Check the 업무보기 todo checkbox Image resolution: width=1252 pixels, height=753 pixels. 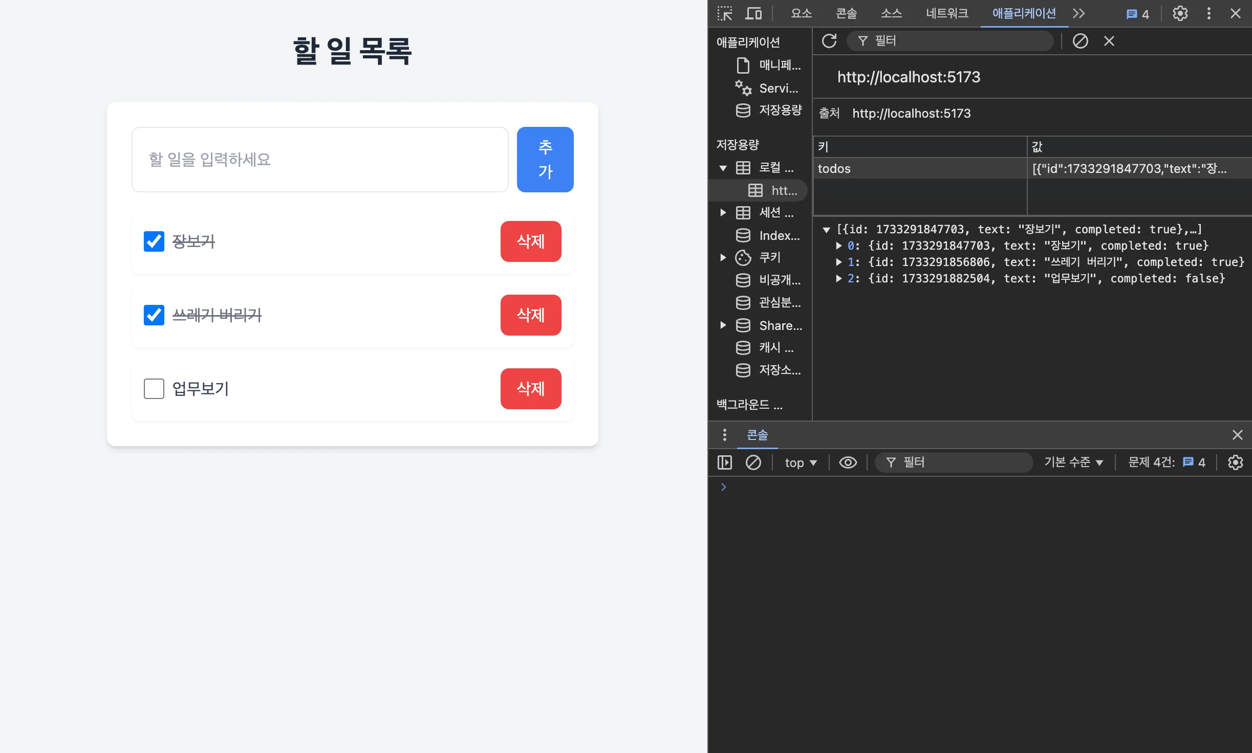[x=154, y=389]
